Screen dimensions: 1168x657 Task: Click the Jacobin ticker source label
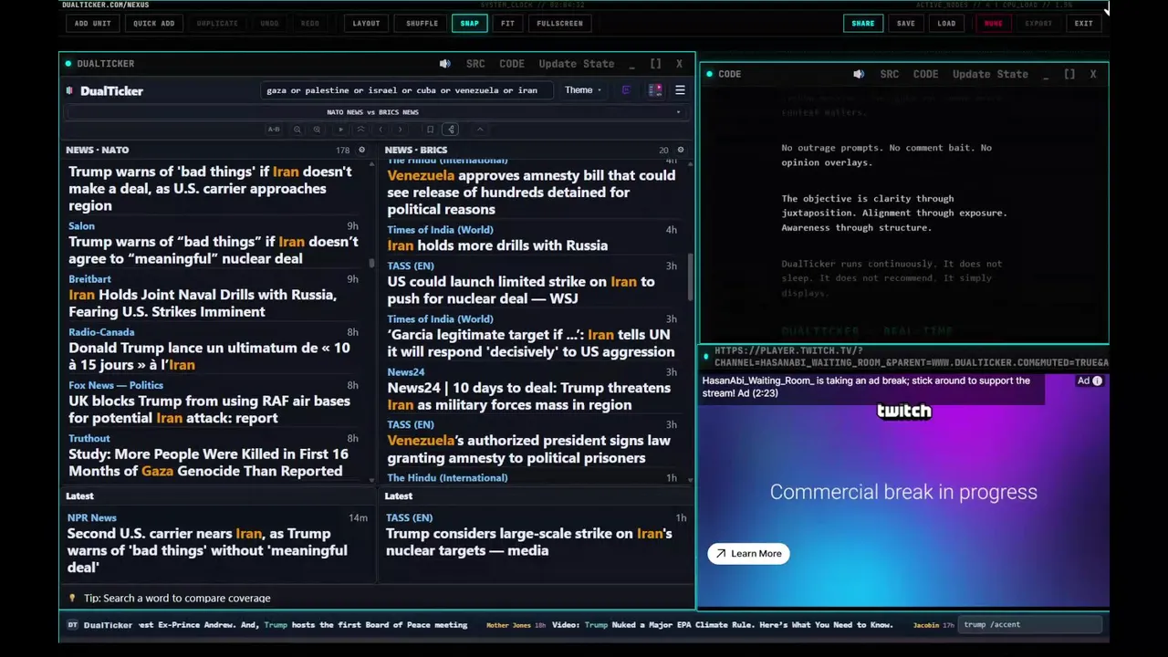pos(926,625)
